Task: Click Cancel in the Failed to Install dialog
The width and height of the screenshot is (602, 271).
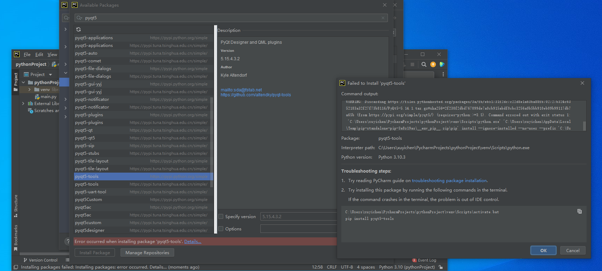Action: (573, 250)
